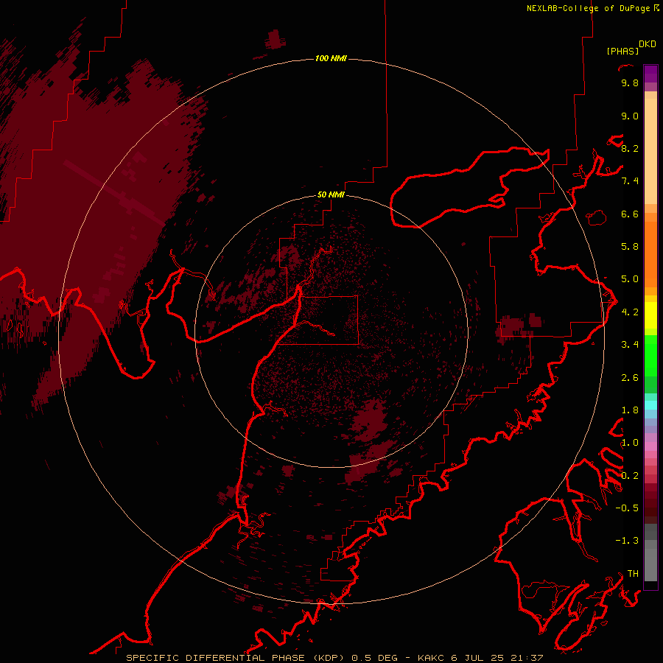Click the 6 JUL 25 date text

point(477,658)
